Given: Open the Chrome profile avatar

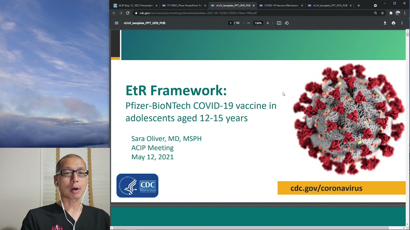Looking at the screenshot, I should click(x=398, y=13).
